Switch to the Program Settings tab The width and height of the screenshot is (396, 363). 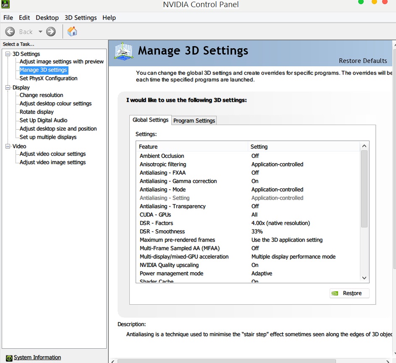[x=194, y=121]
